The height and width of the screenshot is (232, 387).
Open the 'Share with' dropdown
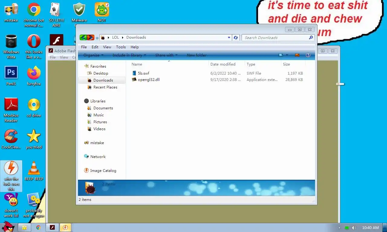167,55
